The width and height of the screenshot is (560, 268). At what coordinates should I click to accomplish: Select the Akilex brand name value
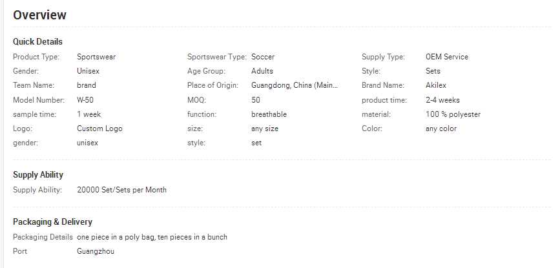point(436,85)
